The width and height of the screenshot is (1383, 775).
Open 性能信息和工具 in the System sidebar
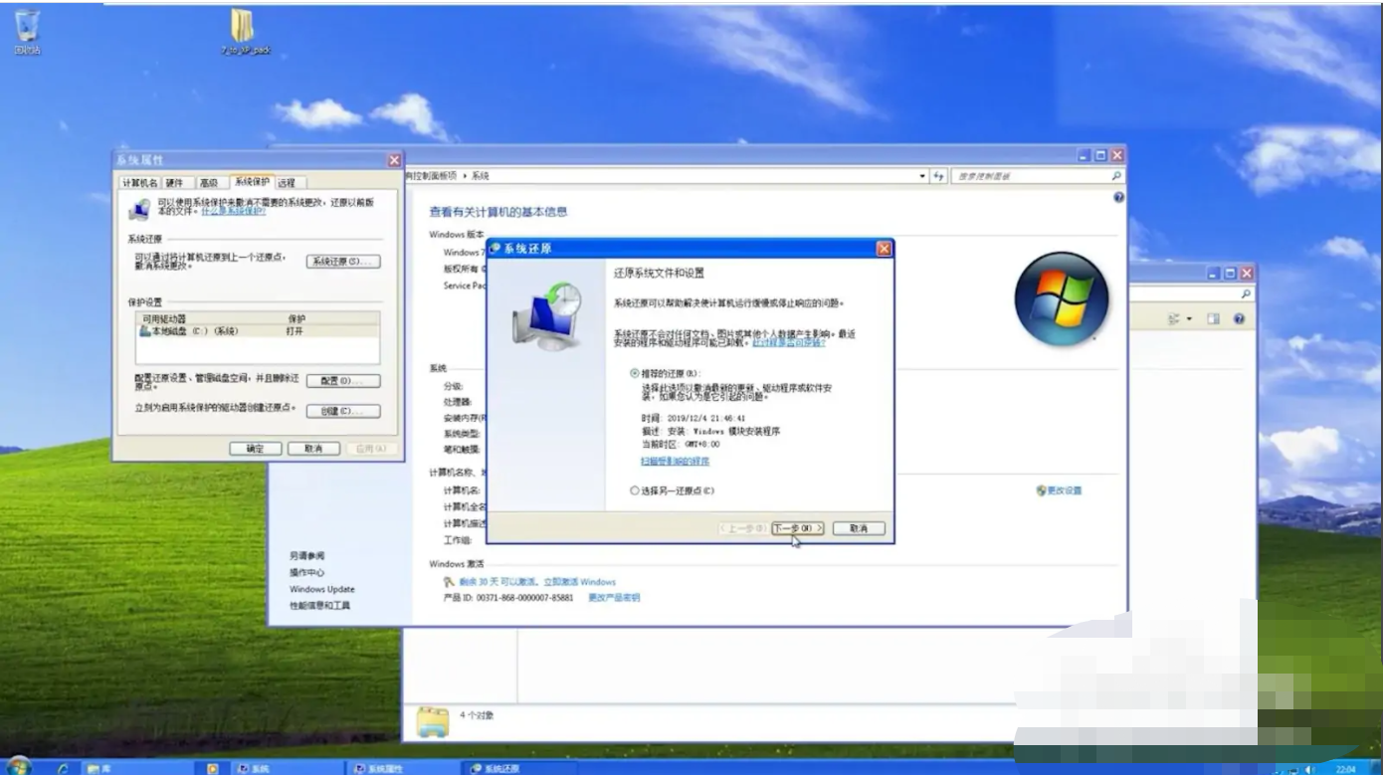[320, 606]
